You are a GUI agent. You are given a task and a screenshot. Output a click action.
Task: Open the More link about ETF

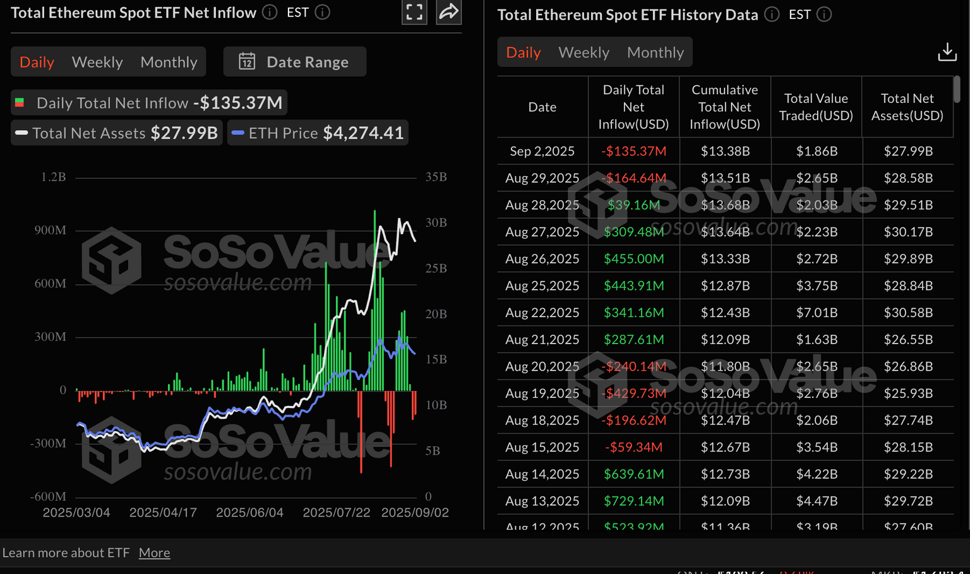pyautogui.click(x=154, y=553)
